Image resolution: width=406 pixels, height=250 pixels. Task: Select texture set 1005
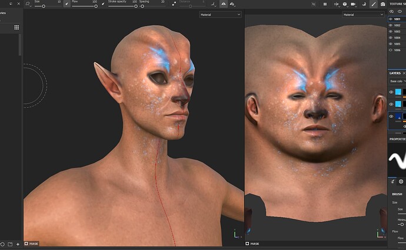(x=397, y=44)
